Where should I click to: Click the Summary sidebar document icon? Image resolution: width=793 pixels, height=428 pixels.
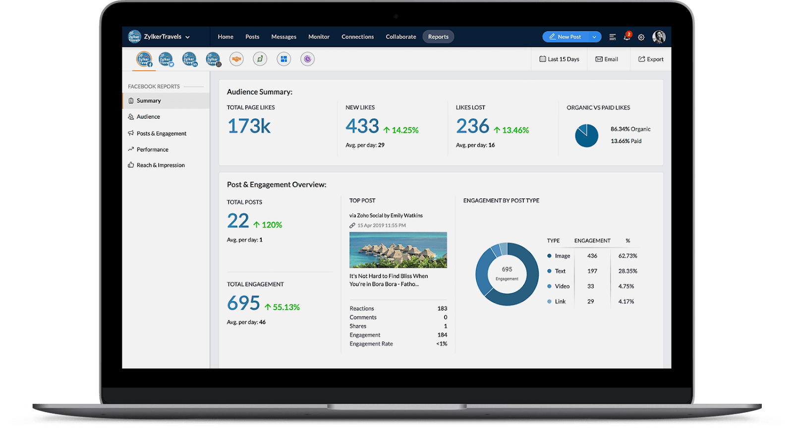[x=131, y=100]
